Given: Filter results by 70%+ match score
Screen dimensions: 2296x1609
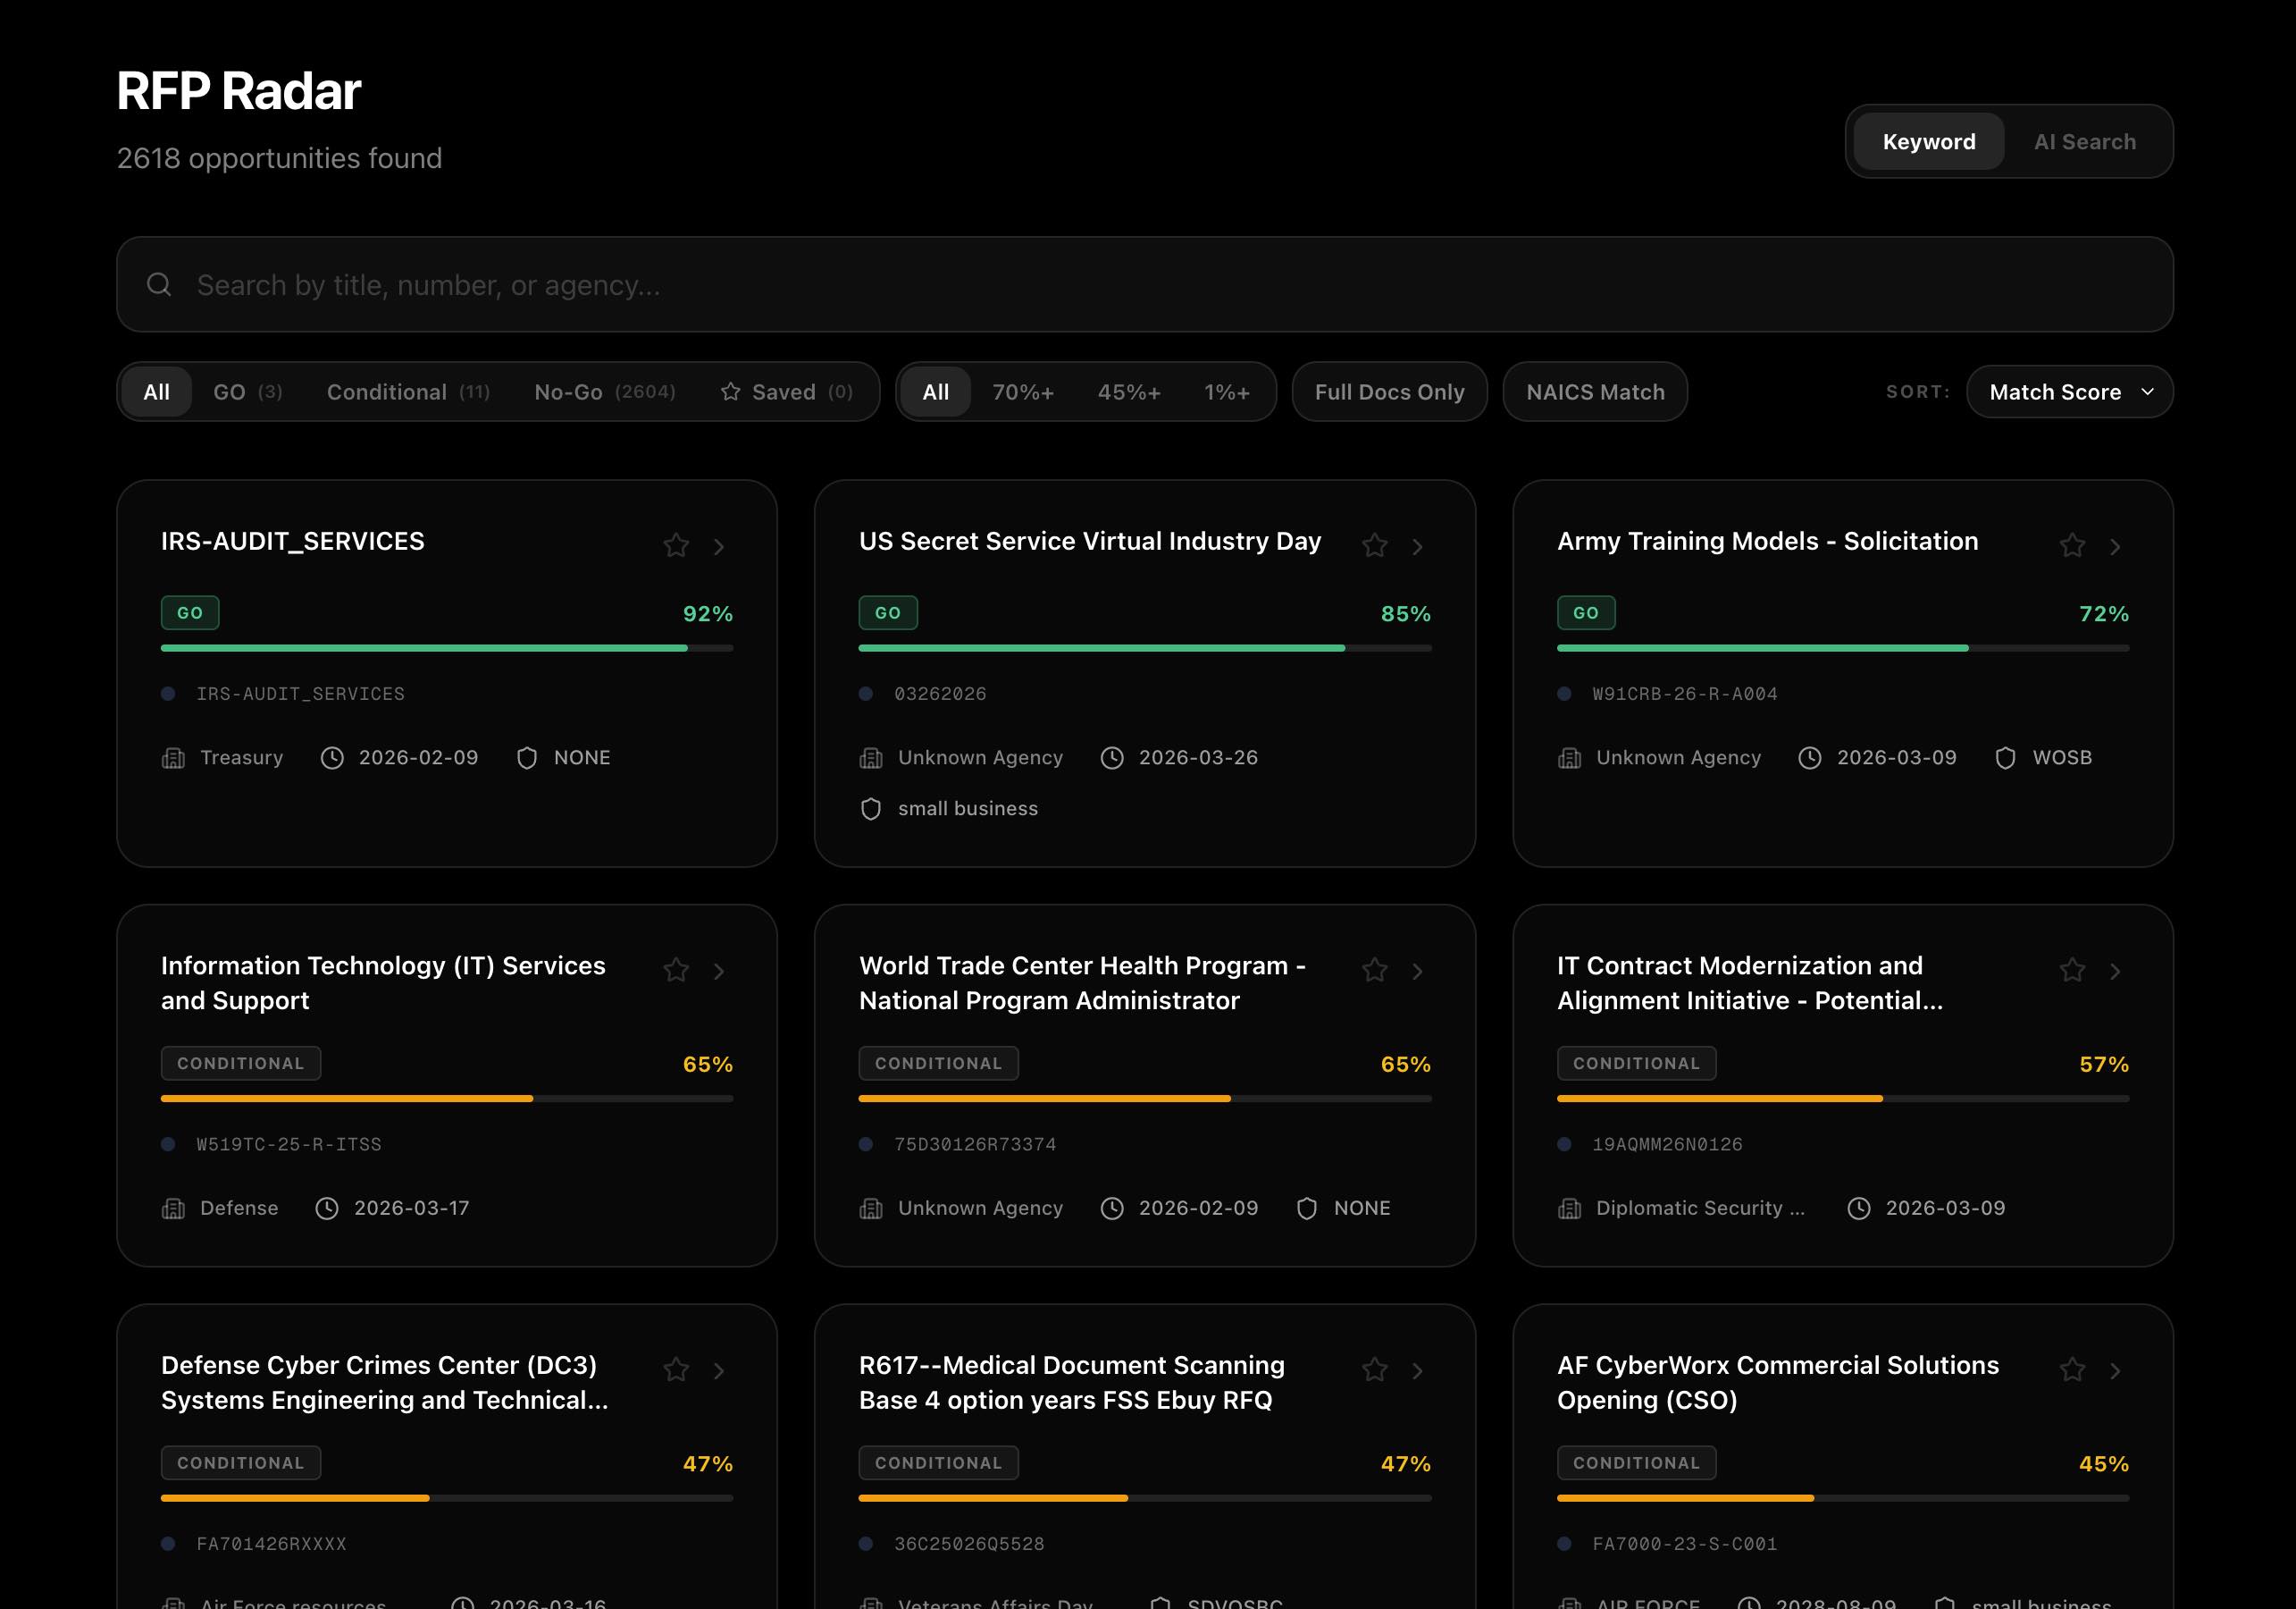Looking at the screenshot, I should click(1022, 392).
